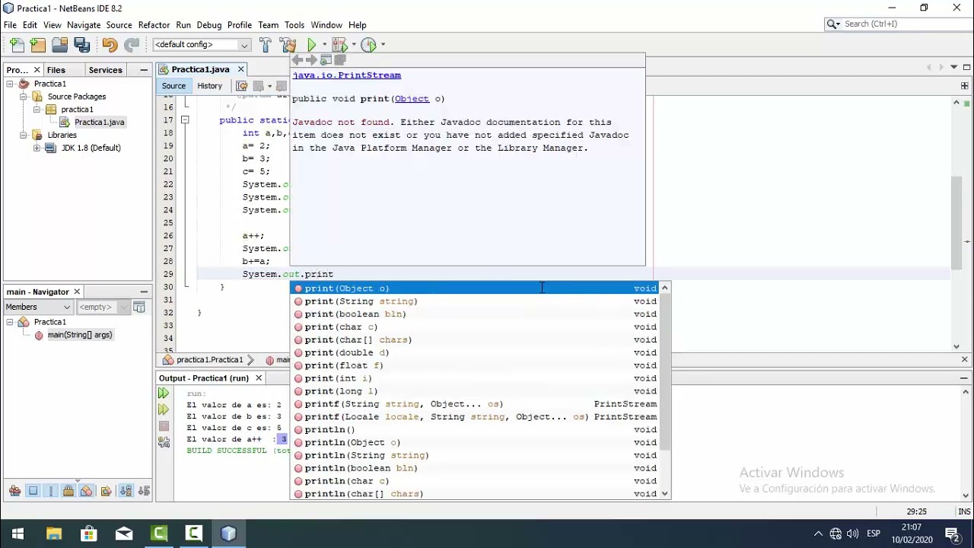The image size is (974, 548).
Task: Click the Windows Start button
Action: pos(18,534)
